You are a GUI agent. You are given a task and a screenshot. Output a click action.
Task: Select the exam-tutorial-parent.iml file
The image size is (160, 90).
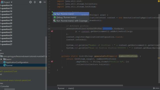15,80
